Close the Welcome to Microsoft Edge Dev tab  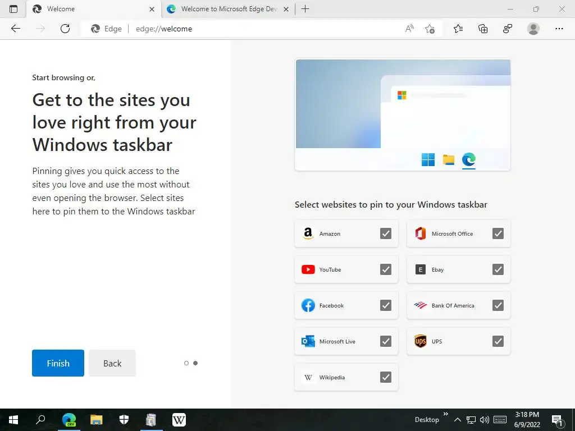click(x=286, y=9)
